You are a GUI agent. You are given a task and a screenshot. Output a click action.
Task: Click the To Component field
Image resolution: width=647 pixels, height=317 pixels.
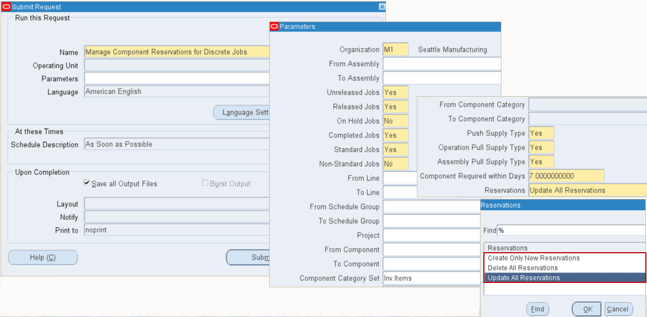click(x=432, y=264)
